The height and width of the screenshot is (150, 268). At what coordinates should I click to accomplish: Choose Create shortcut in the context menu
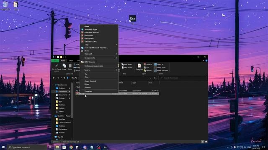pos(90,81)
